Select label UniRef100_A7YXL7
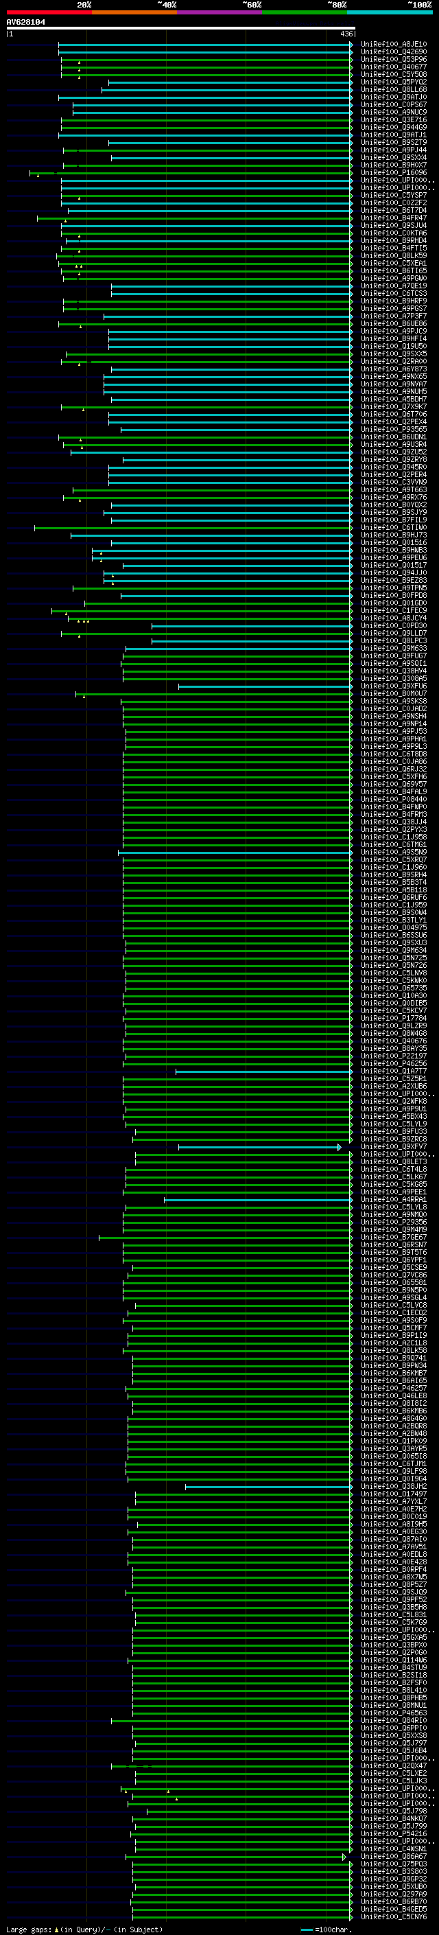This screenshot has height=1935, width=439. click(394, 1502)
